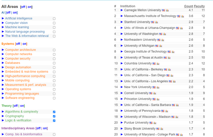The width and height of the screenshot is (213, 137).
Task: Disable the Cryptography checkbox
Action: pyautogui.click(x=54, y=116)
